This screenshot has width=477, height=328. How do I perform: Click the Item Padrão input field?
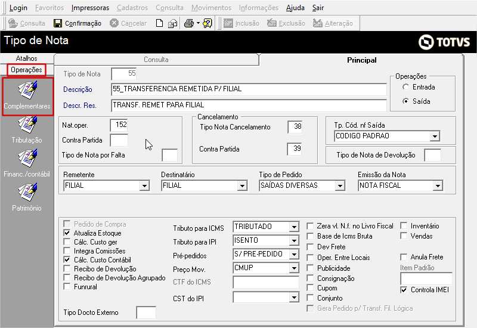point(426,279)
